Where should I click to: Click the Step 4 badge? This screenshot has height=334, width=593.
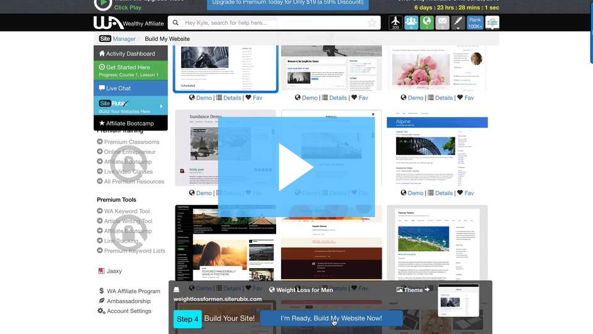tap(188, 319)
